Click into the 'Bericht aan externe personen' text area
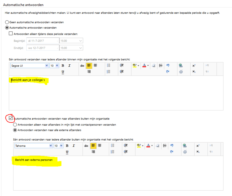The height and width of the screenshot is (196, 232). point(118,173)
